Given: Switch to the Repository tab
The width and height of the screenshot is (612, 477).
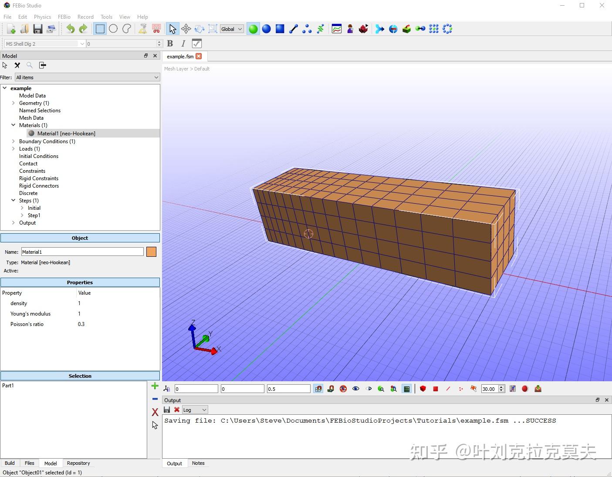Looking at the screenshot, I should point(78,463).
